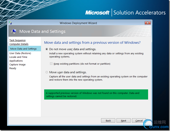Select Move Data and Settings sidebar step
170x131 pixels.
coord(25,49)
